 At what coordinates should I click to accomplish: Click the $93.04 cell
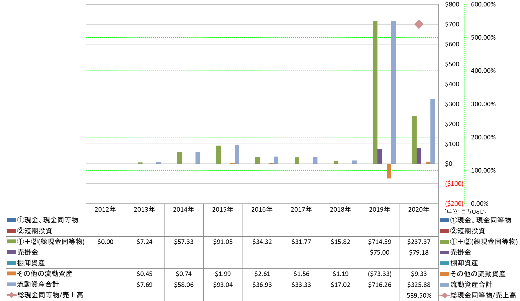[x=223, y=285]
